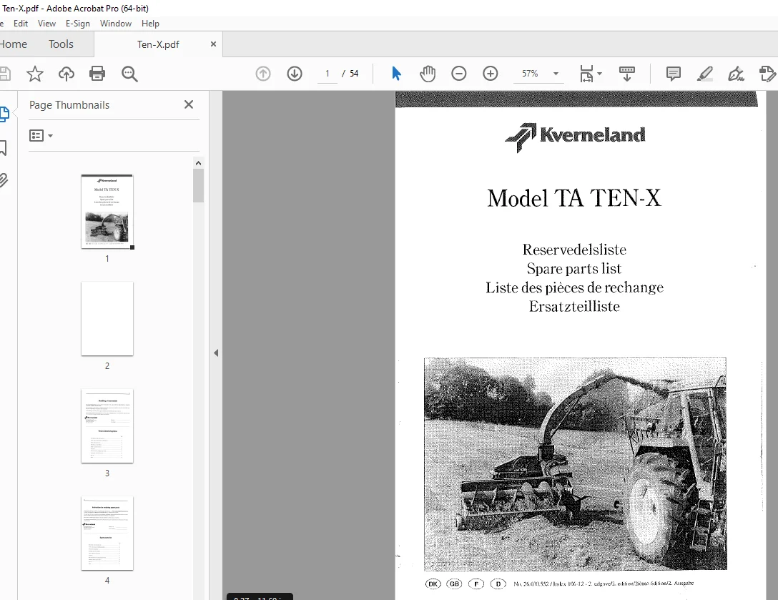Select blank page 2 thumbnail
The image size is (778, 600).
[x=107, y=319]
